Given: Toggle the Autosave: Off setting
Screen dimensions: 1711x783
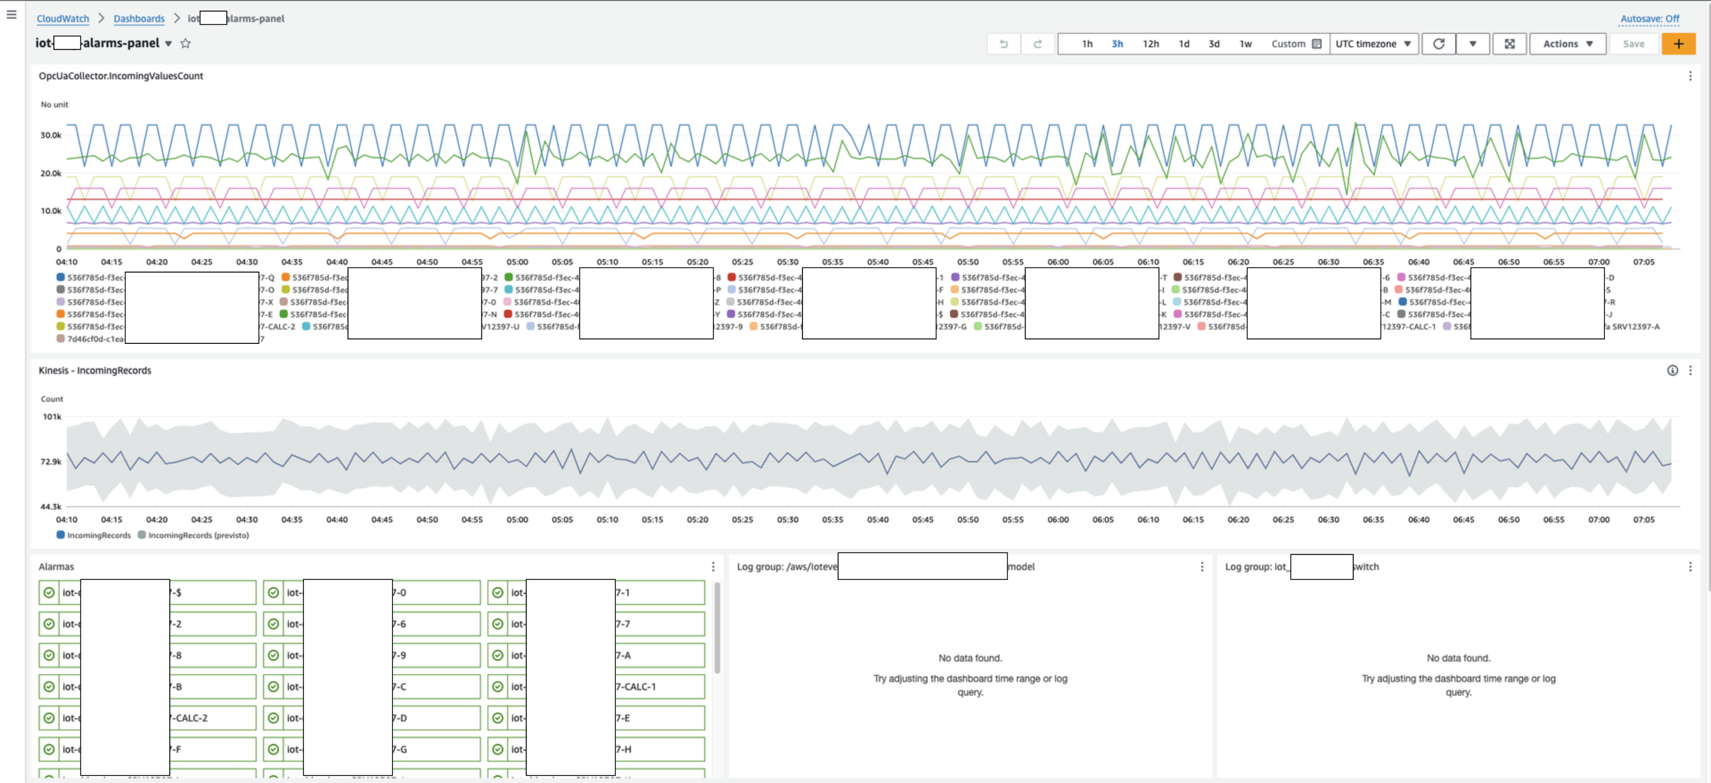Looking at the screenshot, I should (1649, 19).
